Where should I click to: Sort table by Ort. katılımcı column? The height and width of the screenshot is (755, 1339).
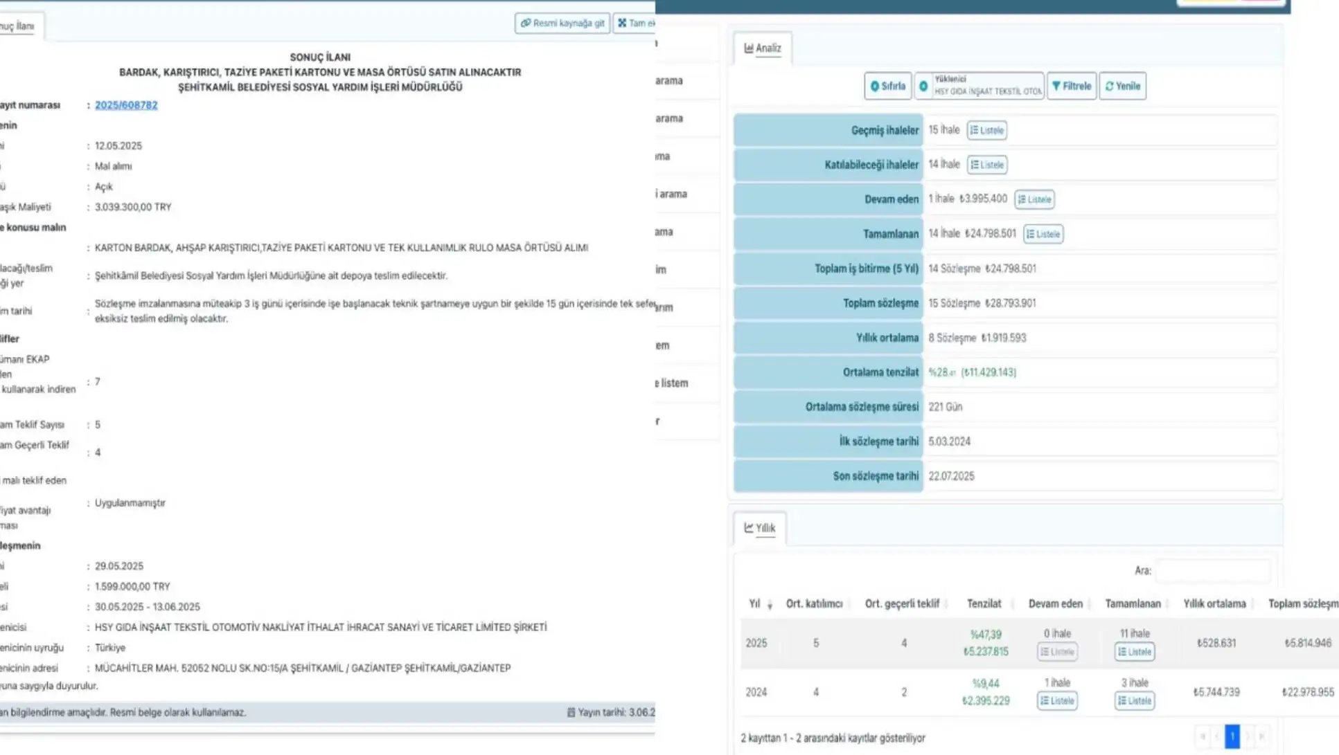(x=815, y=604)
